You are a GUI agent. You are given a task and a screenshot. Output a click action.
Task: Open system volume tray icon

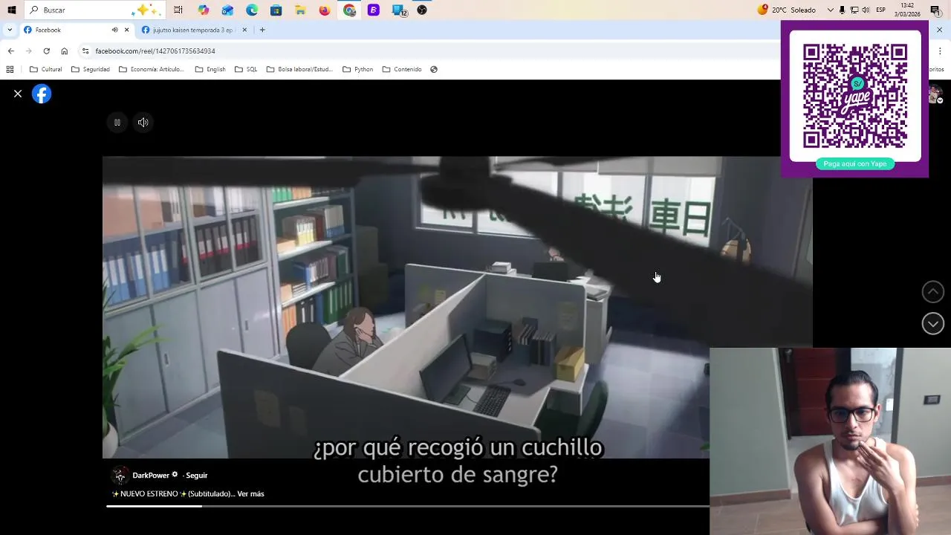point(866,10)
